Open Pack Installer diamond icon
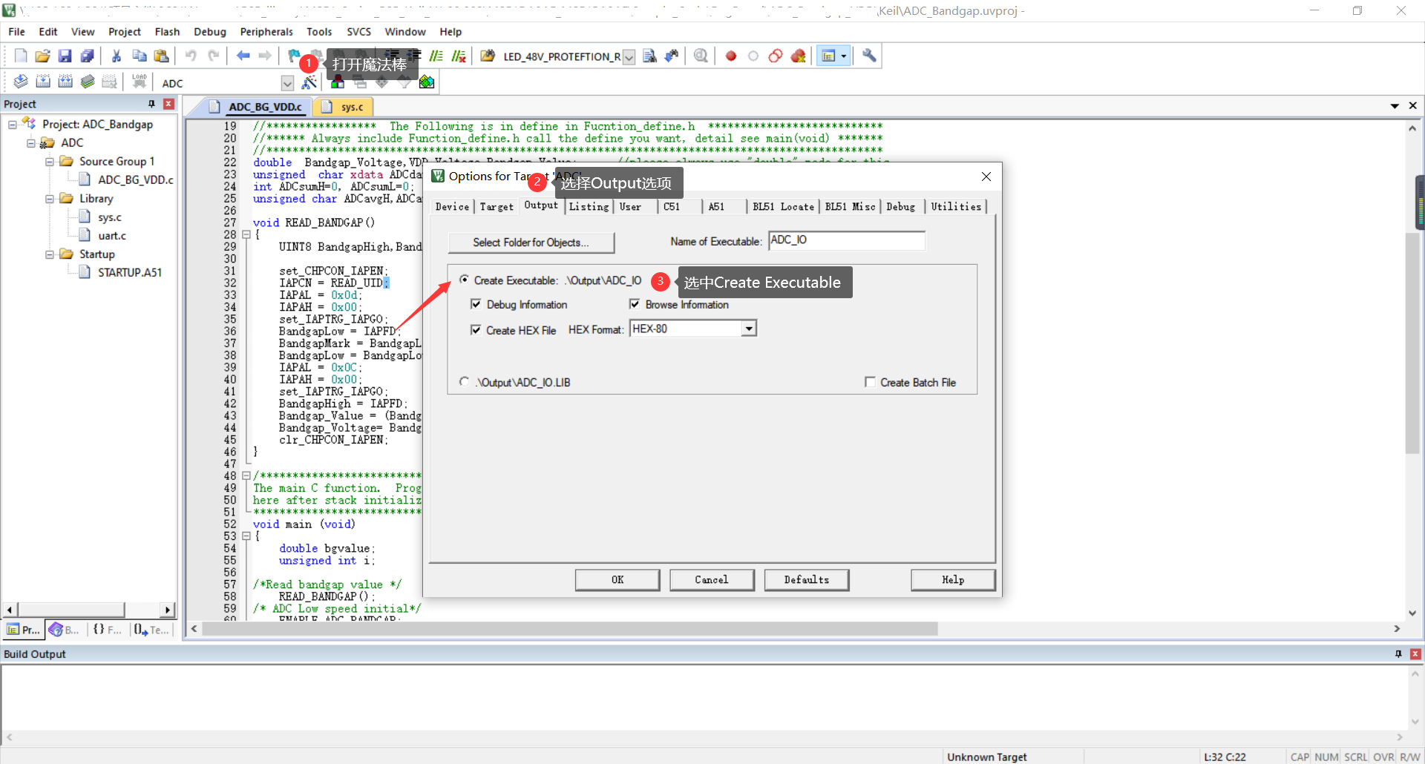The width and height of the screenshot is (1425, 764). 427,82
